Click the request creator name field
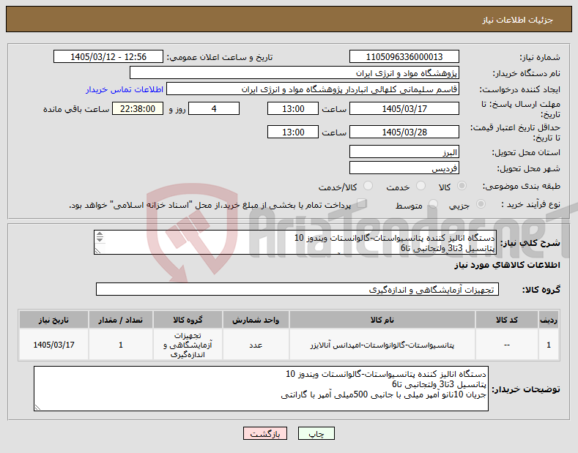Image resolution: width=578 pixels, height=453 pixels. click(x=313, y=89)
